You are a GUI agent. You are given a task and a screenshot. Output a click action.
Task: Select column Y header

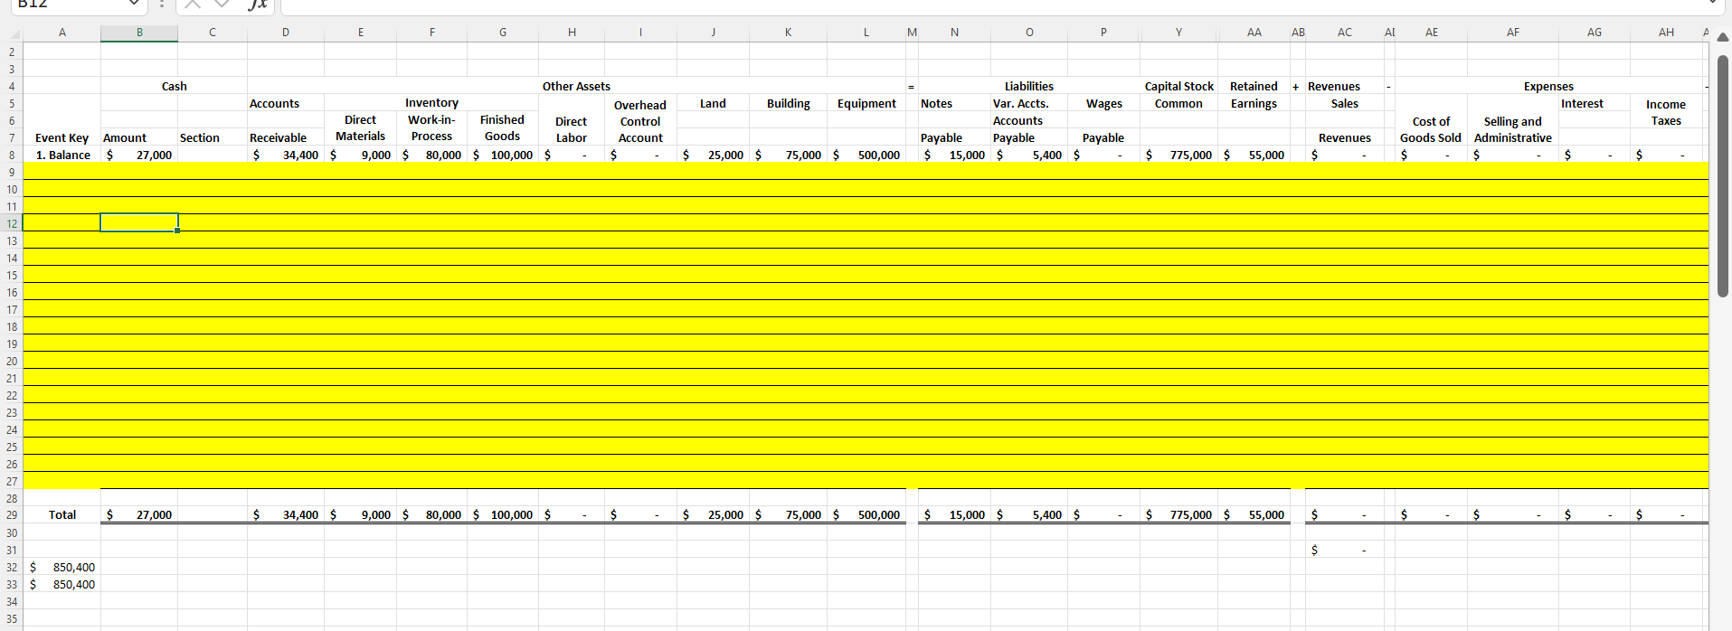pyautogui.click(x=1178, y=33)
